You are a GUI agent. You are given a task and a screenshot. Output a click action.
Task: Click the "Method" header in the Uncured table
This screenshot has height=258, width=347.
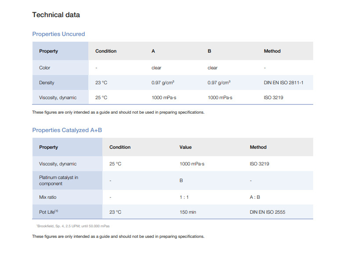(272, 51)
